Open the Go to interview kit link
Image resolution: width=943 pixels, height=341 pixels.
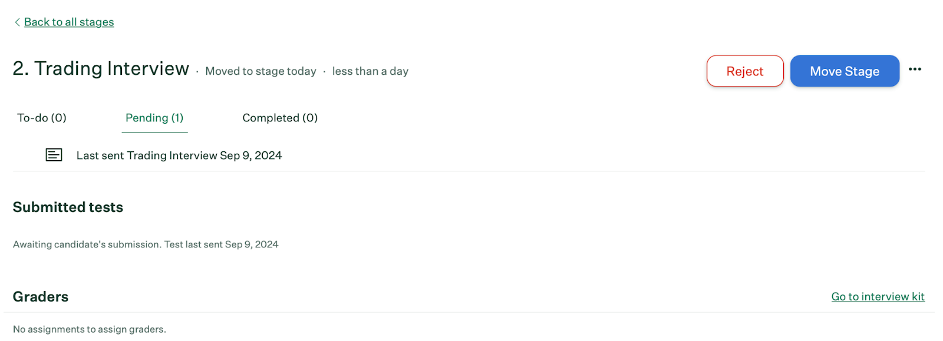878,297
